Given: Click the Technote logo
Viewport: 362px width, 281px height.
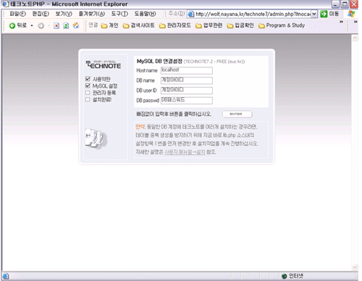Looking at the screenshot, I should (x=104, y=64).
